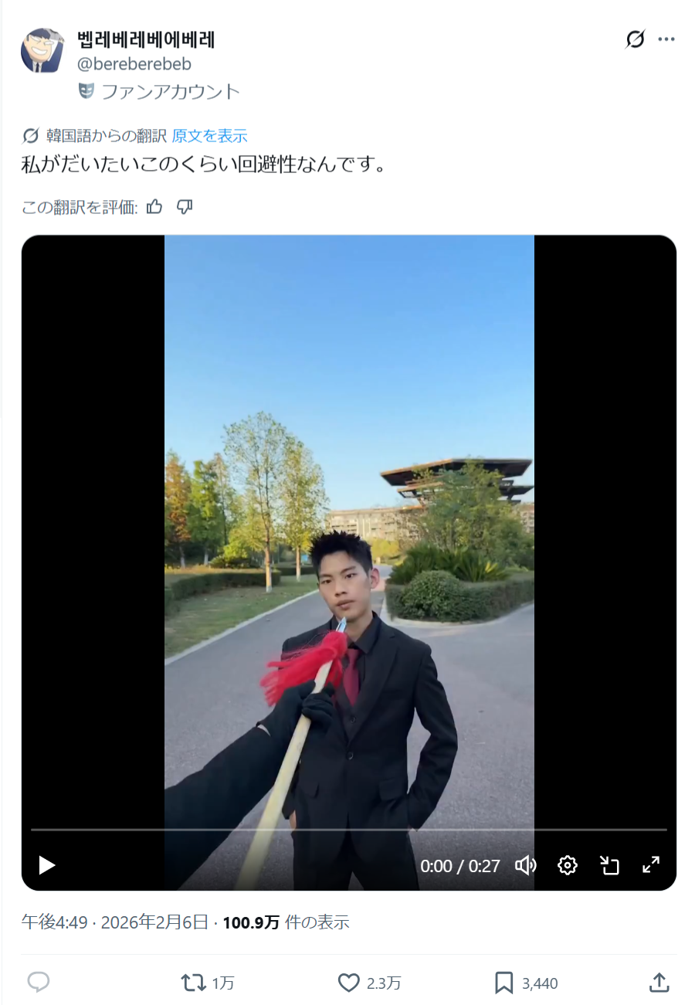Rate the translation thumbs down

(185, 206)
